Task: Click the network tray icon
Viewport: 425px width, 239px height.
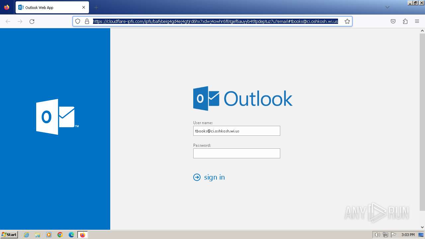Action: click(385, 235)
